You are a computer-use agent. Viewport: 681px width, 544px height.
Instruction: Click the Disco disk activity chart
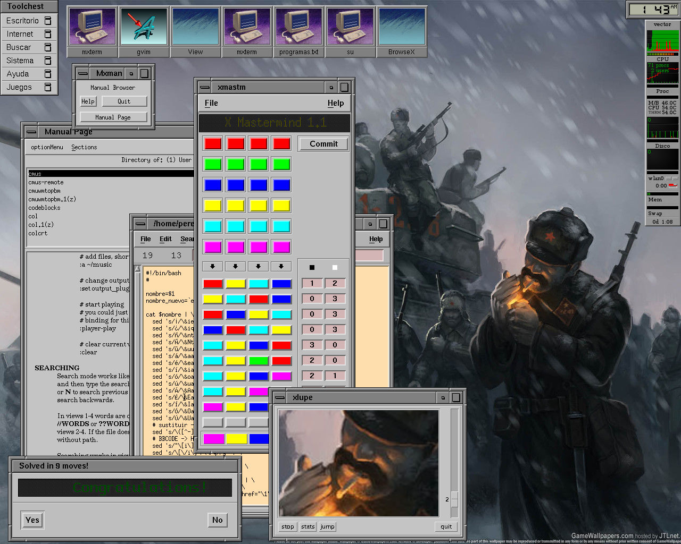[662, 159]
